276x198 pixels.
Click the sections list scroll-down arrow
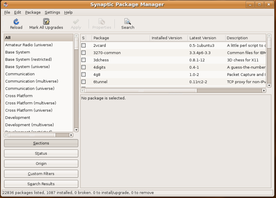pyautogui.click(x=76, y=130)
